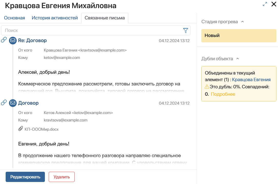Viewport: 278px width, 184px height.
Task: Click envelope icon of Re: Договор email
Action: [13, 41]
